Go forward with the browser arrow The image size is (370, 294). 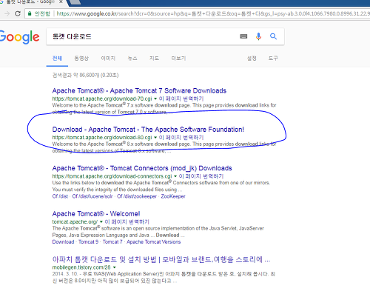pos(7,13)
